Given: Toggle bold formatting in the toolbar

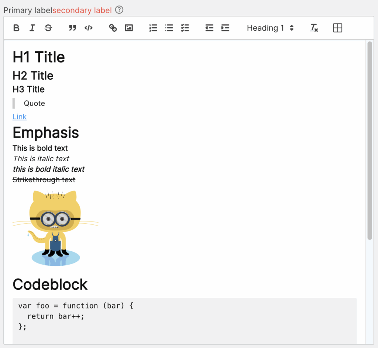Looking at the screenshot, I should click(16, 28).
